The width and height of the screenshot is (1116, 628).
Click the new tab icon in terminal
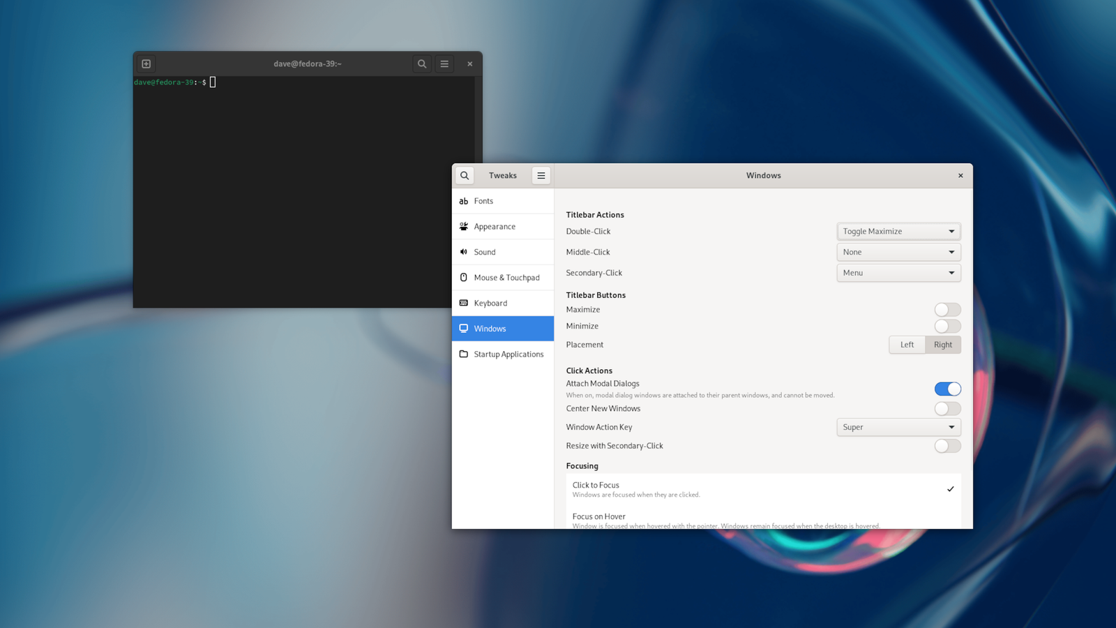click(146, 63)
